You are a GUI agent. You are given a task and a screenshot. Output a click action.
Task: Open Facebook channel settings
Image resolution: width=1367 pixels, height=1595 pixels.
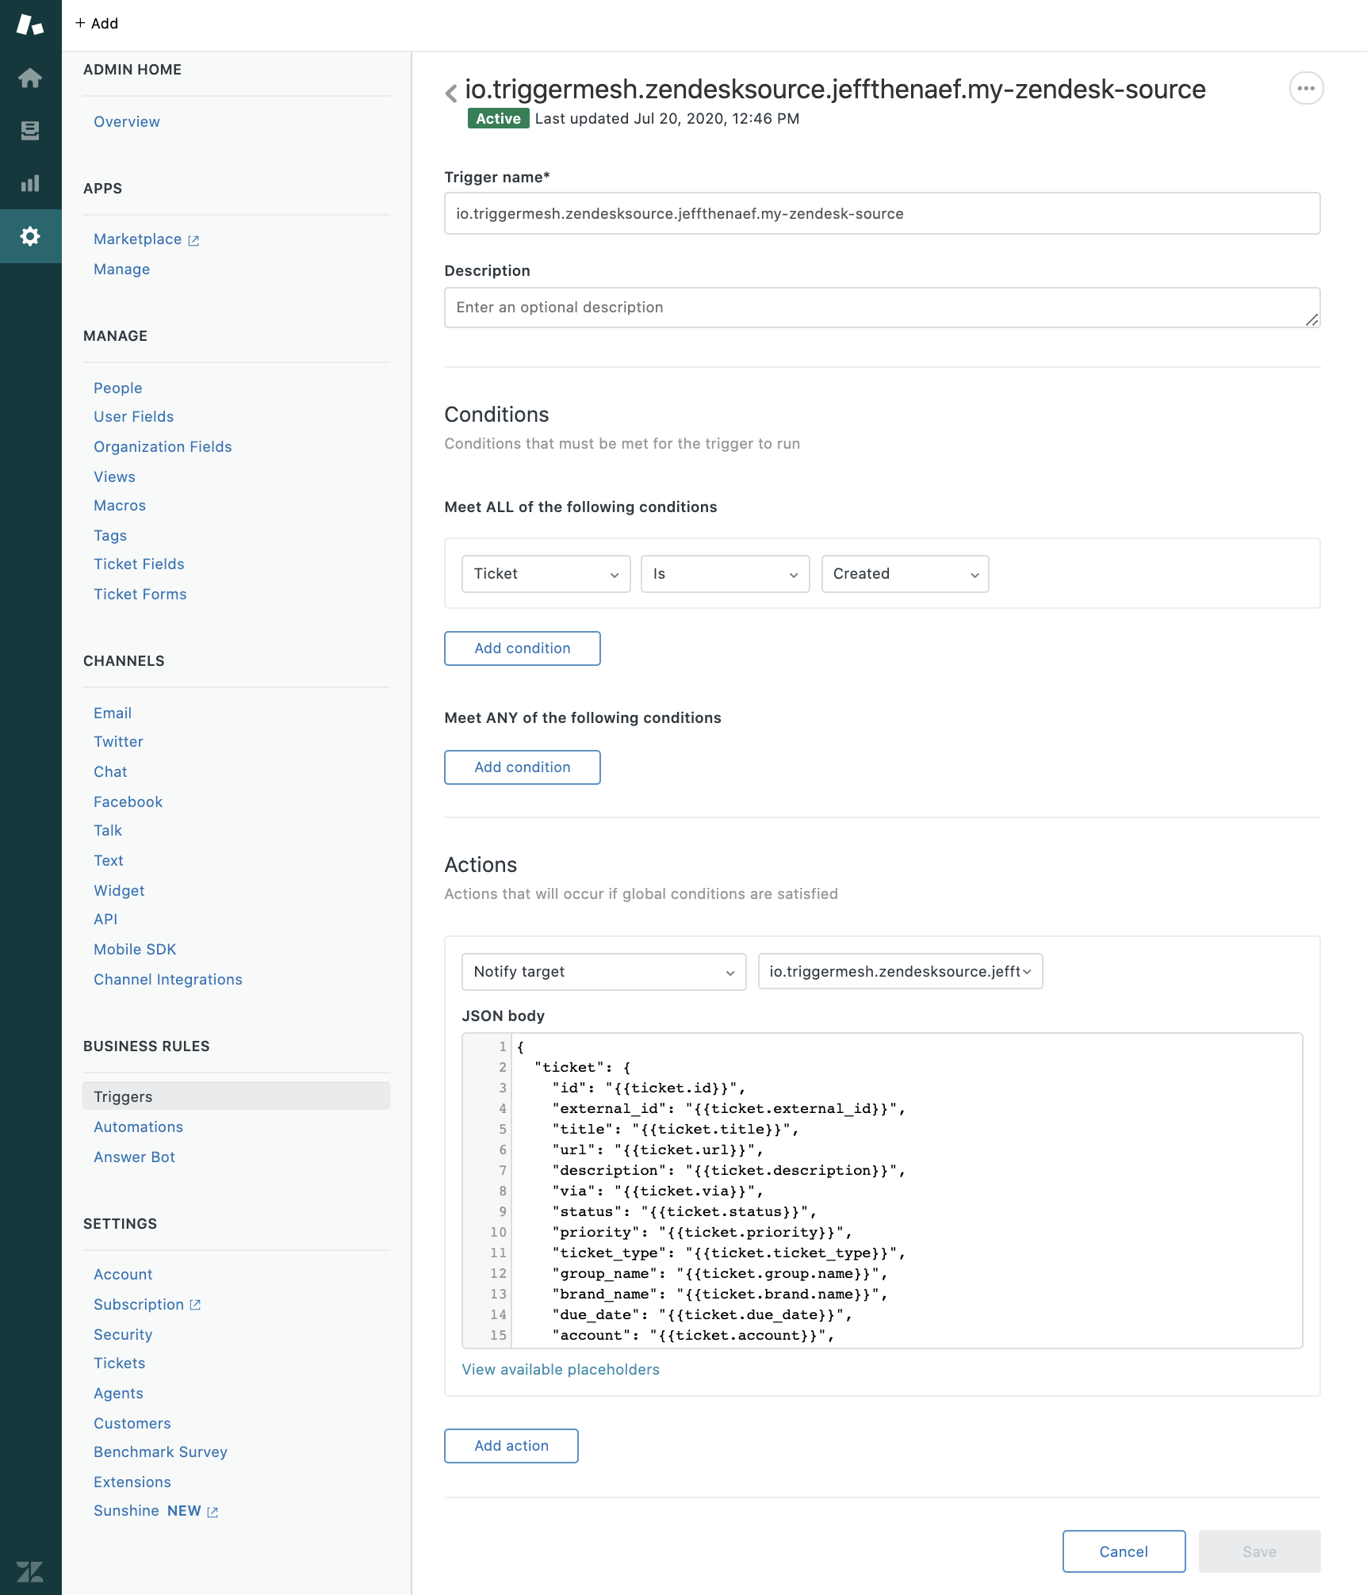[x=128, y=802]
